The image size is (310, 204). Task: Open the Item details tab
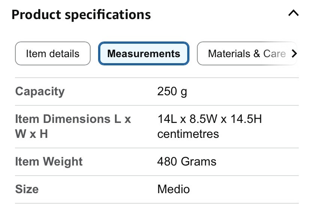pos(52,53)
